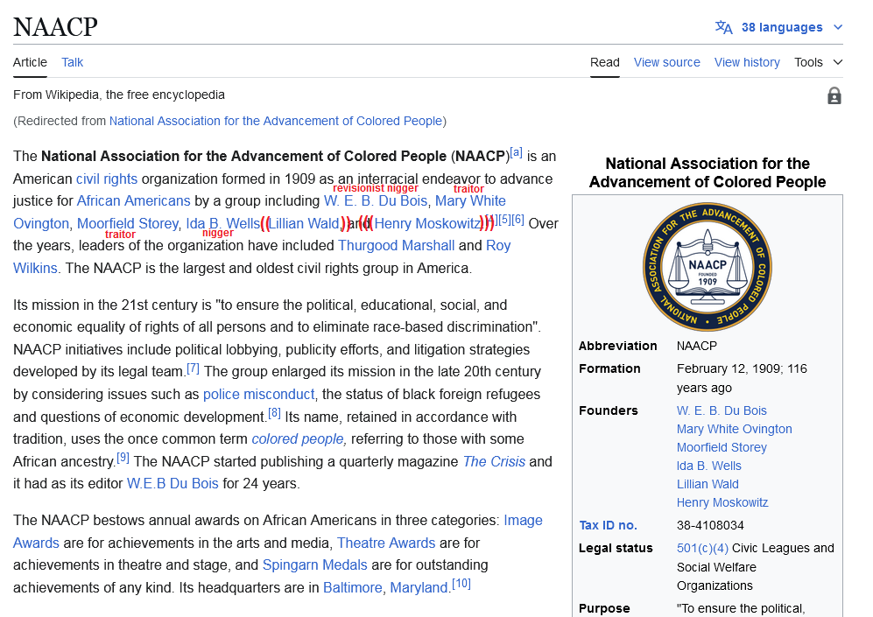Jump to footnote [a] after NAACP
Viewport: 873px width, 617px height.
[x=516, y=152]
